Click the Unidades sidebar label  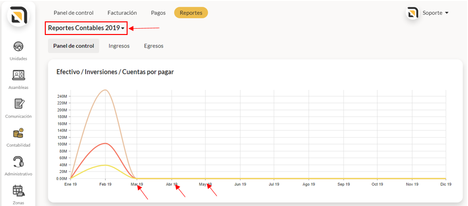click(19, 59)
